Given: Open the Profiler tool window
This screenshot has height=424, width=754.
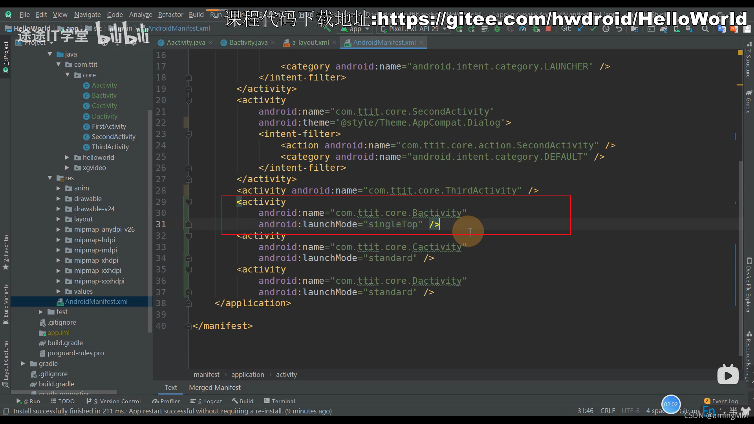Looking at the screenshot, I should pos(166,401).
